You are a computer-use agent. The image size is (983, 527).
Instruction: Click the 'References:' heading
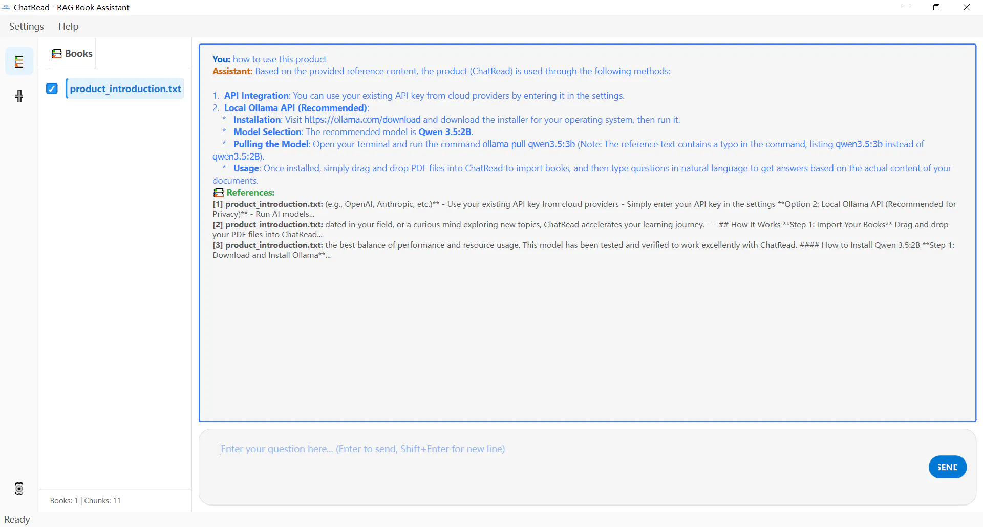[250, 193]
